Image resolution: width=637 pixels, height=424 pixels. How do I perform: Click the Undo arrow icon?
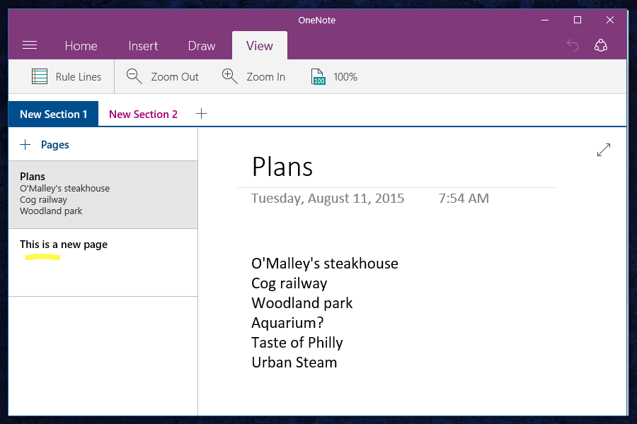[x=573, y=45]
